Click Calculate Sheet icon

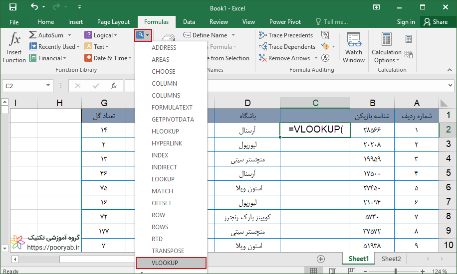[x=409, y=54]
